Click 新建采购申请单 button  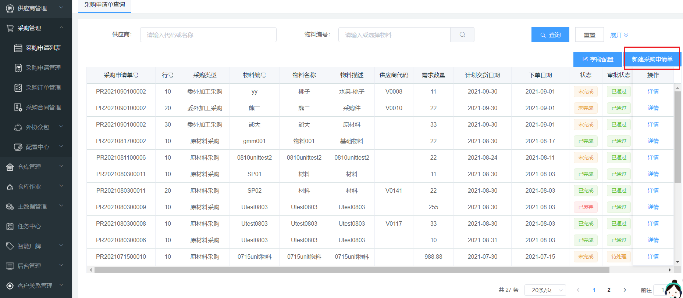click(x=652, y=59)
